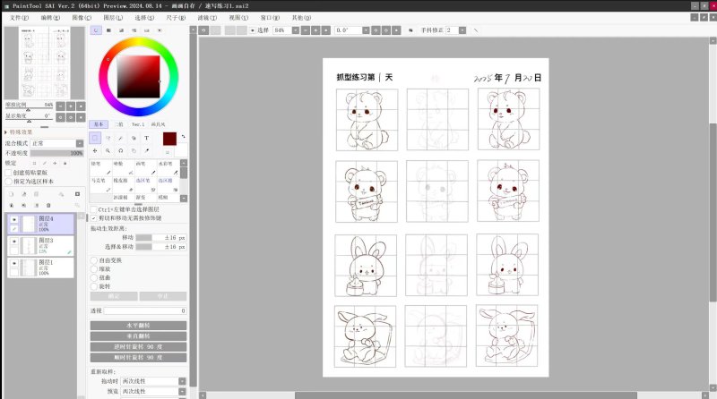Show the color wheel panel icon
Image resolution: width=717 pixels, height=399 pixels.
coord(97,30)
